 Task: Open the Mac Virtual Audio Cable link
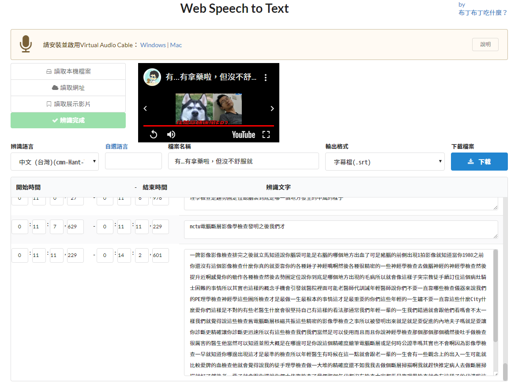pos(176,45)
